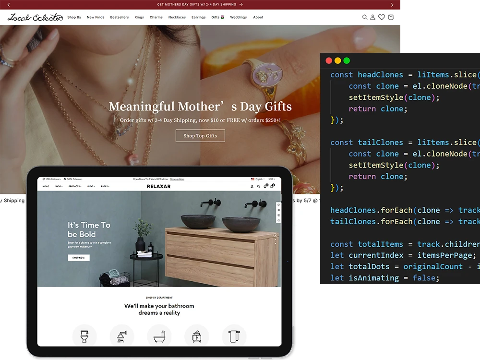The image size is (480, 360).
Task: Click the green maximize dot on code window
Action: coord(347,60)
